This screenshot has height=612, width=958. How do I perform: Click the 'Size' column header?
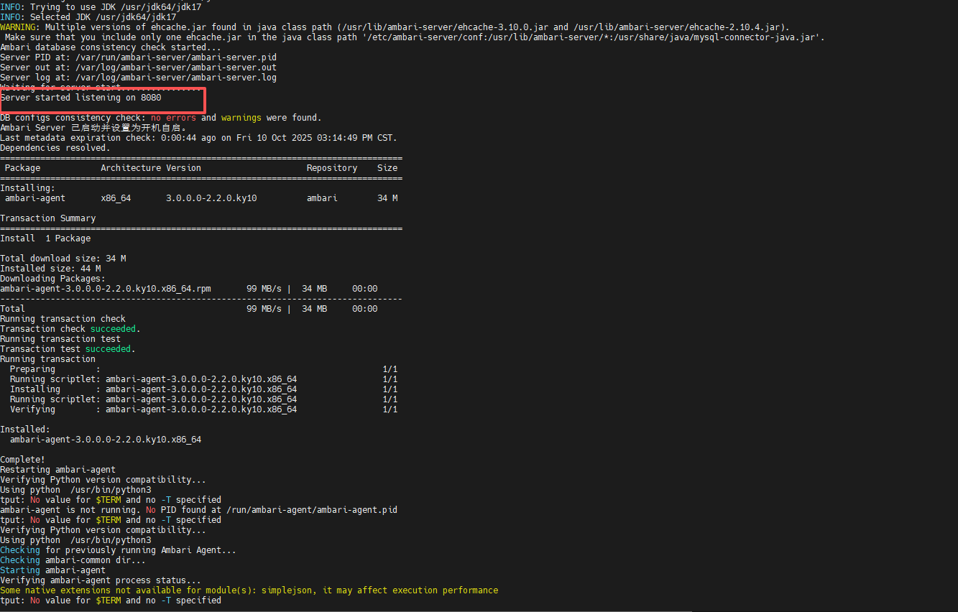tap(387, 168)
